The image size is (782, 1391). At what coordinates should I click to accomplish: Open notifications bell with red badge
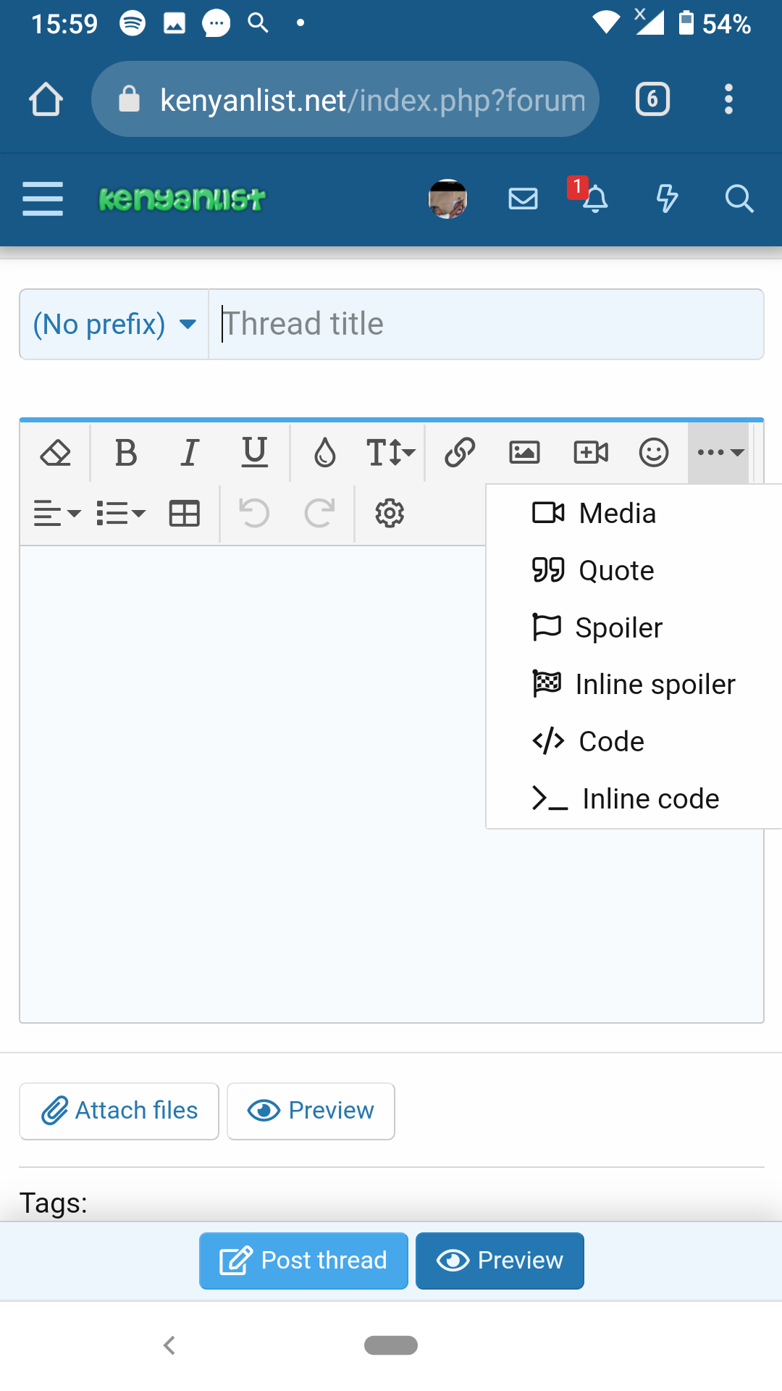click(594, 198)
